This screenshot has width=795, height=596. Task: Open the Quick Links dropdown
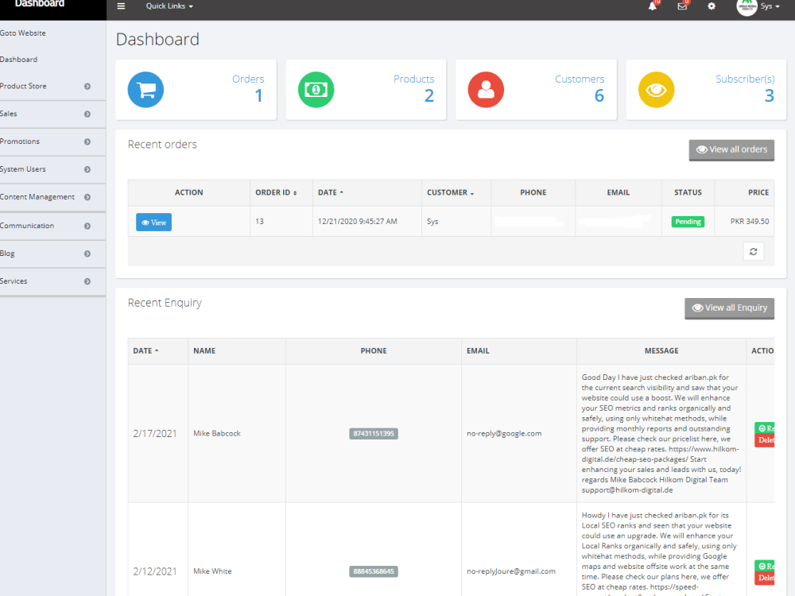168,6
